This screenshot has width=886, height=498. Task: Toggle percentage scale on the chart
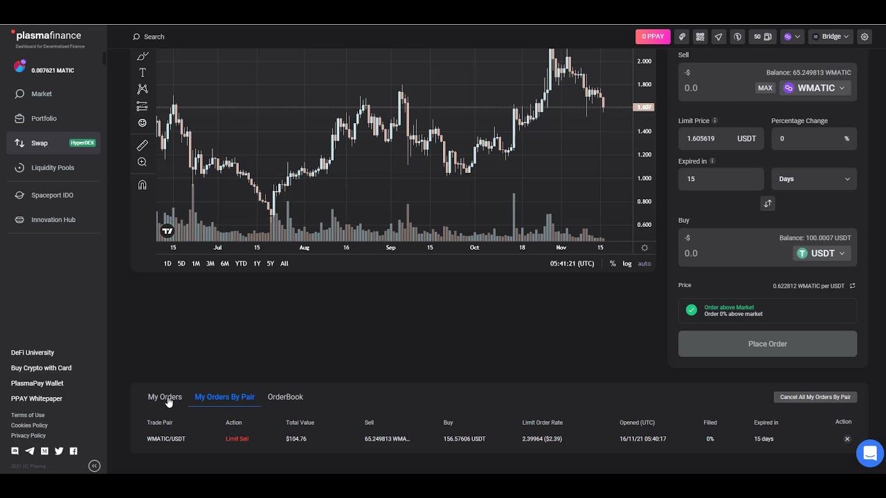(613, 264)
